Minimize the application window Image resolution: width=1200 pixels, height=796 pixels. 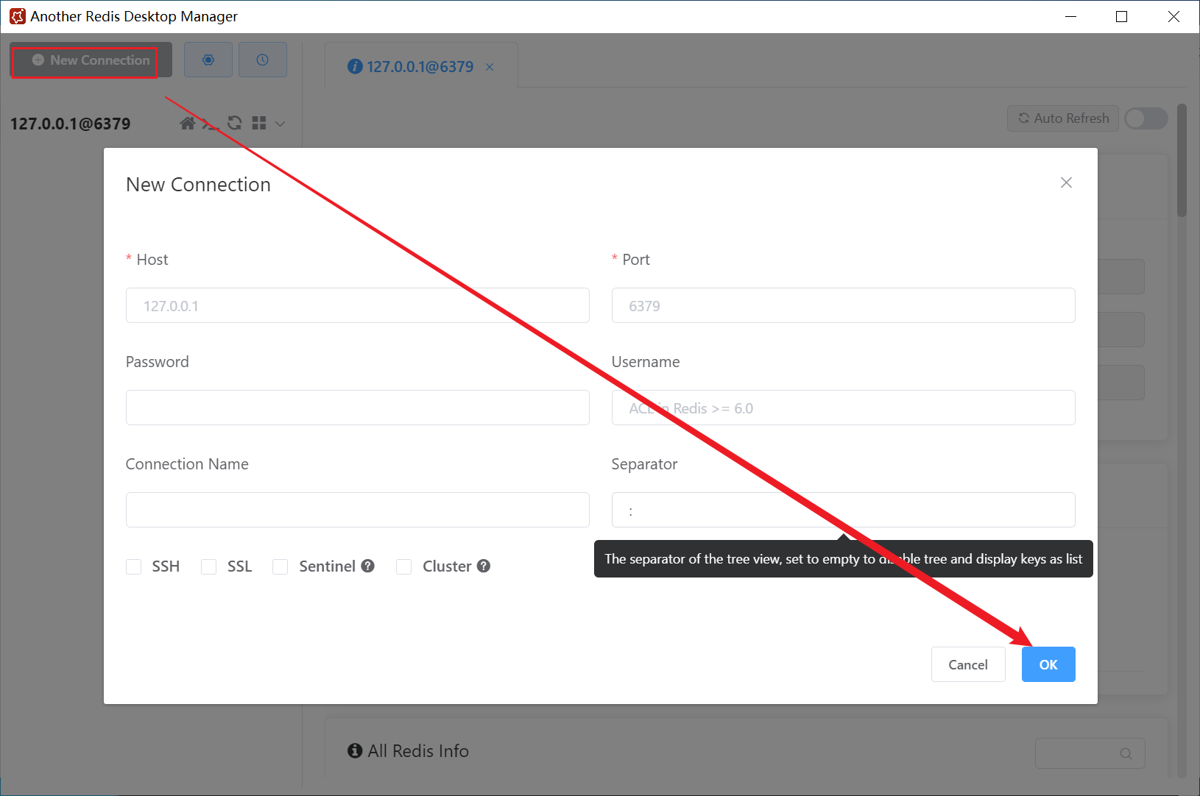pos(1071,16)
